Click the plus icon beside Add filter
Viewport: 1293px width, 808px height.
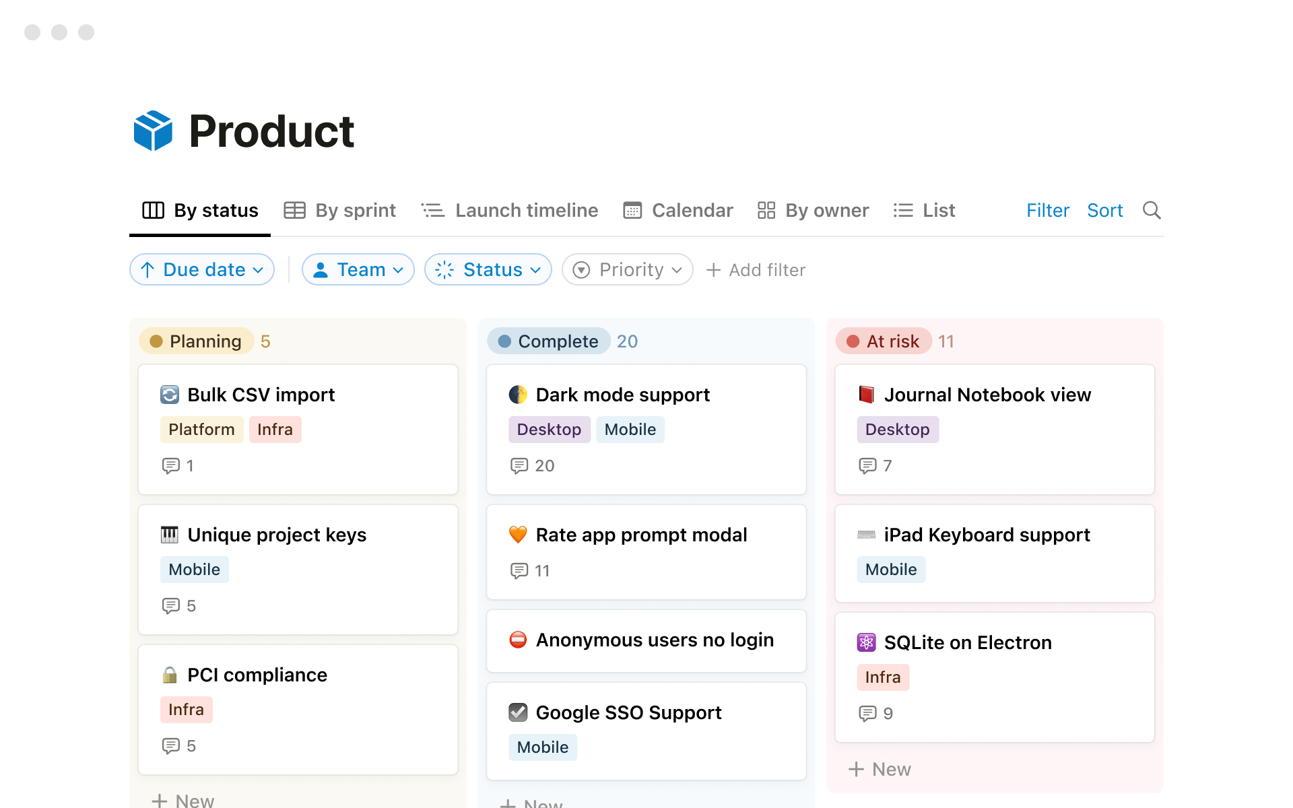click(x=713, y=270)
